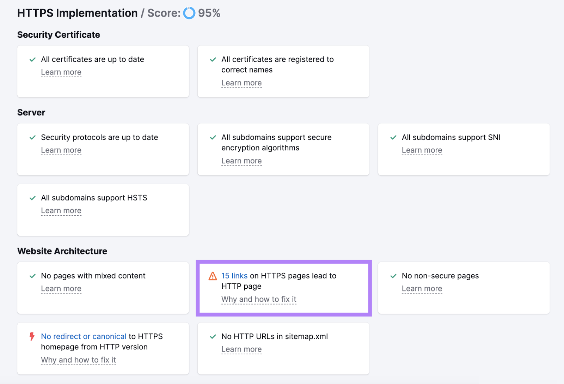This screenshot has height=384, width=564.
Task: Click 'Why and how to fix it' under the HTTP links issue
Action: coord(258,299)
